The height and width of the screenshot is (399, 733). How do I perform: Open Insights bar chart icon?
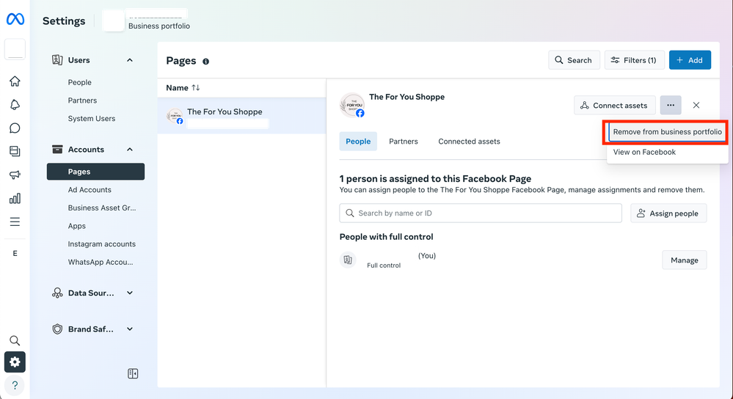(15, 199)
